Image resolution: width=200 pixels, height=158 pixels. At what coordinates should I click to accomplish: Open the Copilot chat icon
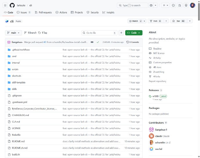(151, 5)
